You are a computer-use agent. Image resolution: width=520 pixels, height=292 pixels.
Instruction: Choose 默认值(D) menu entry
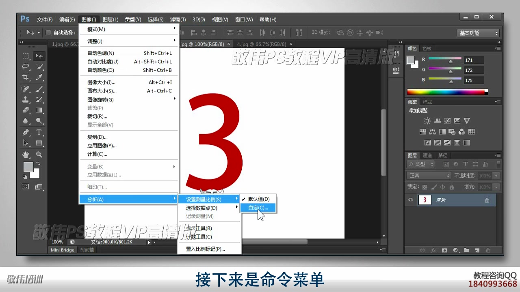[258, 199]
